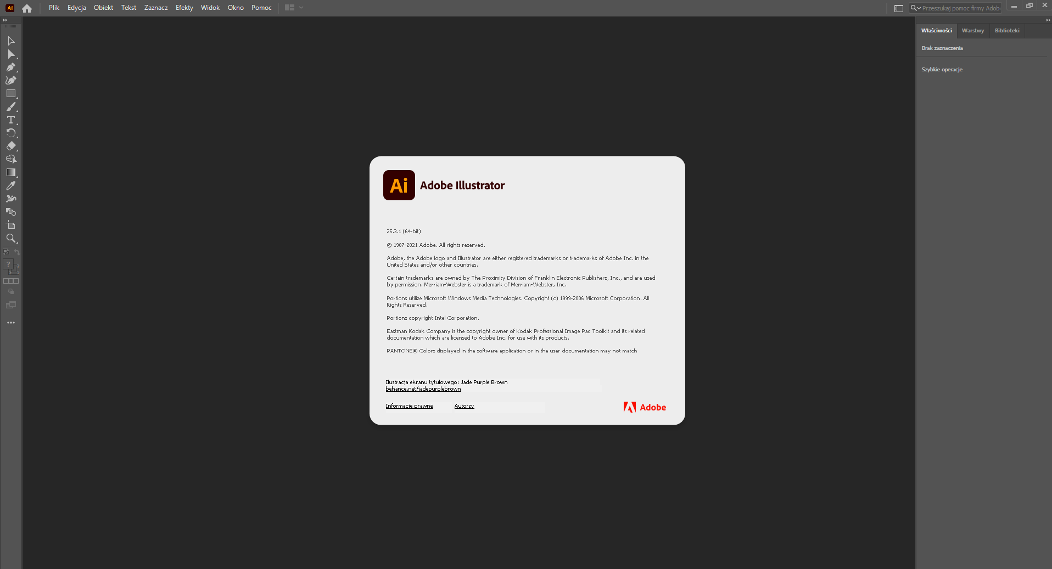
Task: Open the Obiekt menu
Action: (x=103, y=8)
